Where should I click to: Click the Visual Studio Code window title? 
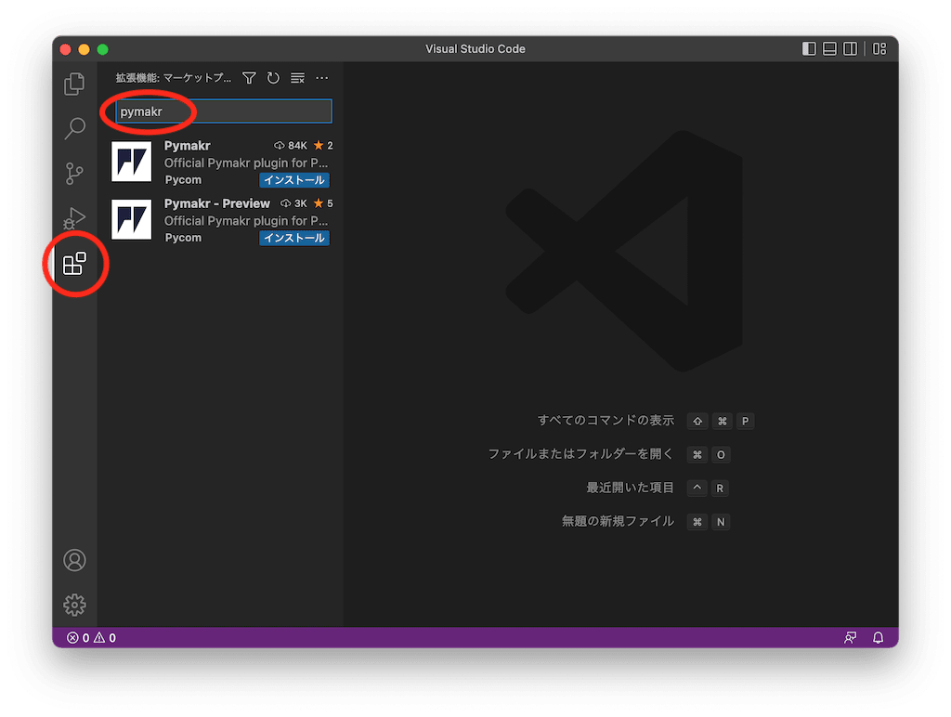pos(475,49)
